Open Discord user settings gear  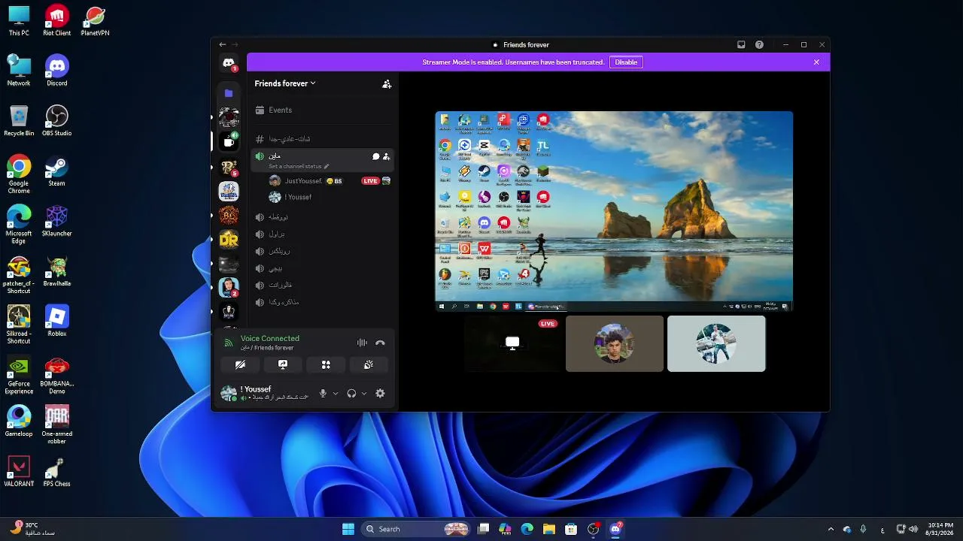380,393
